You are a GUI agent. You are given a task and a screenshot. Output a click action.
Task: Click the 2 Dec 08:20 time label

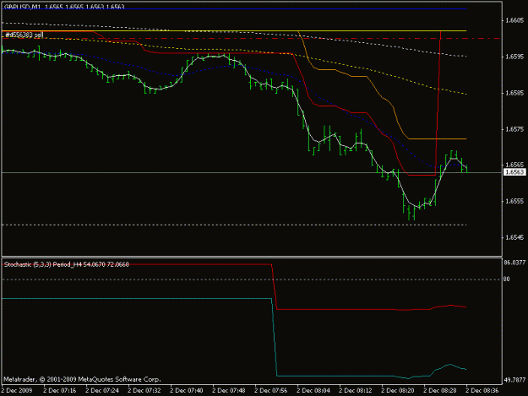pos(398,390)
